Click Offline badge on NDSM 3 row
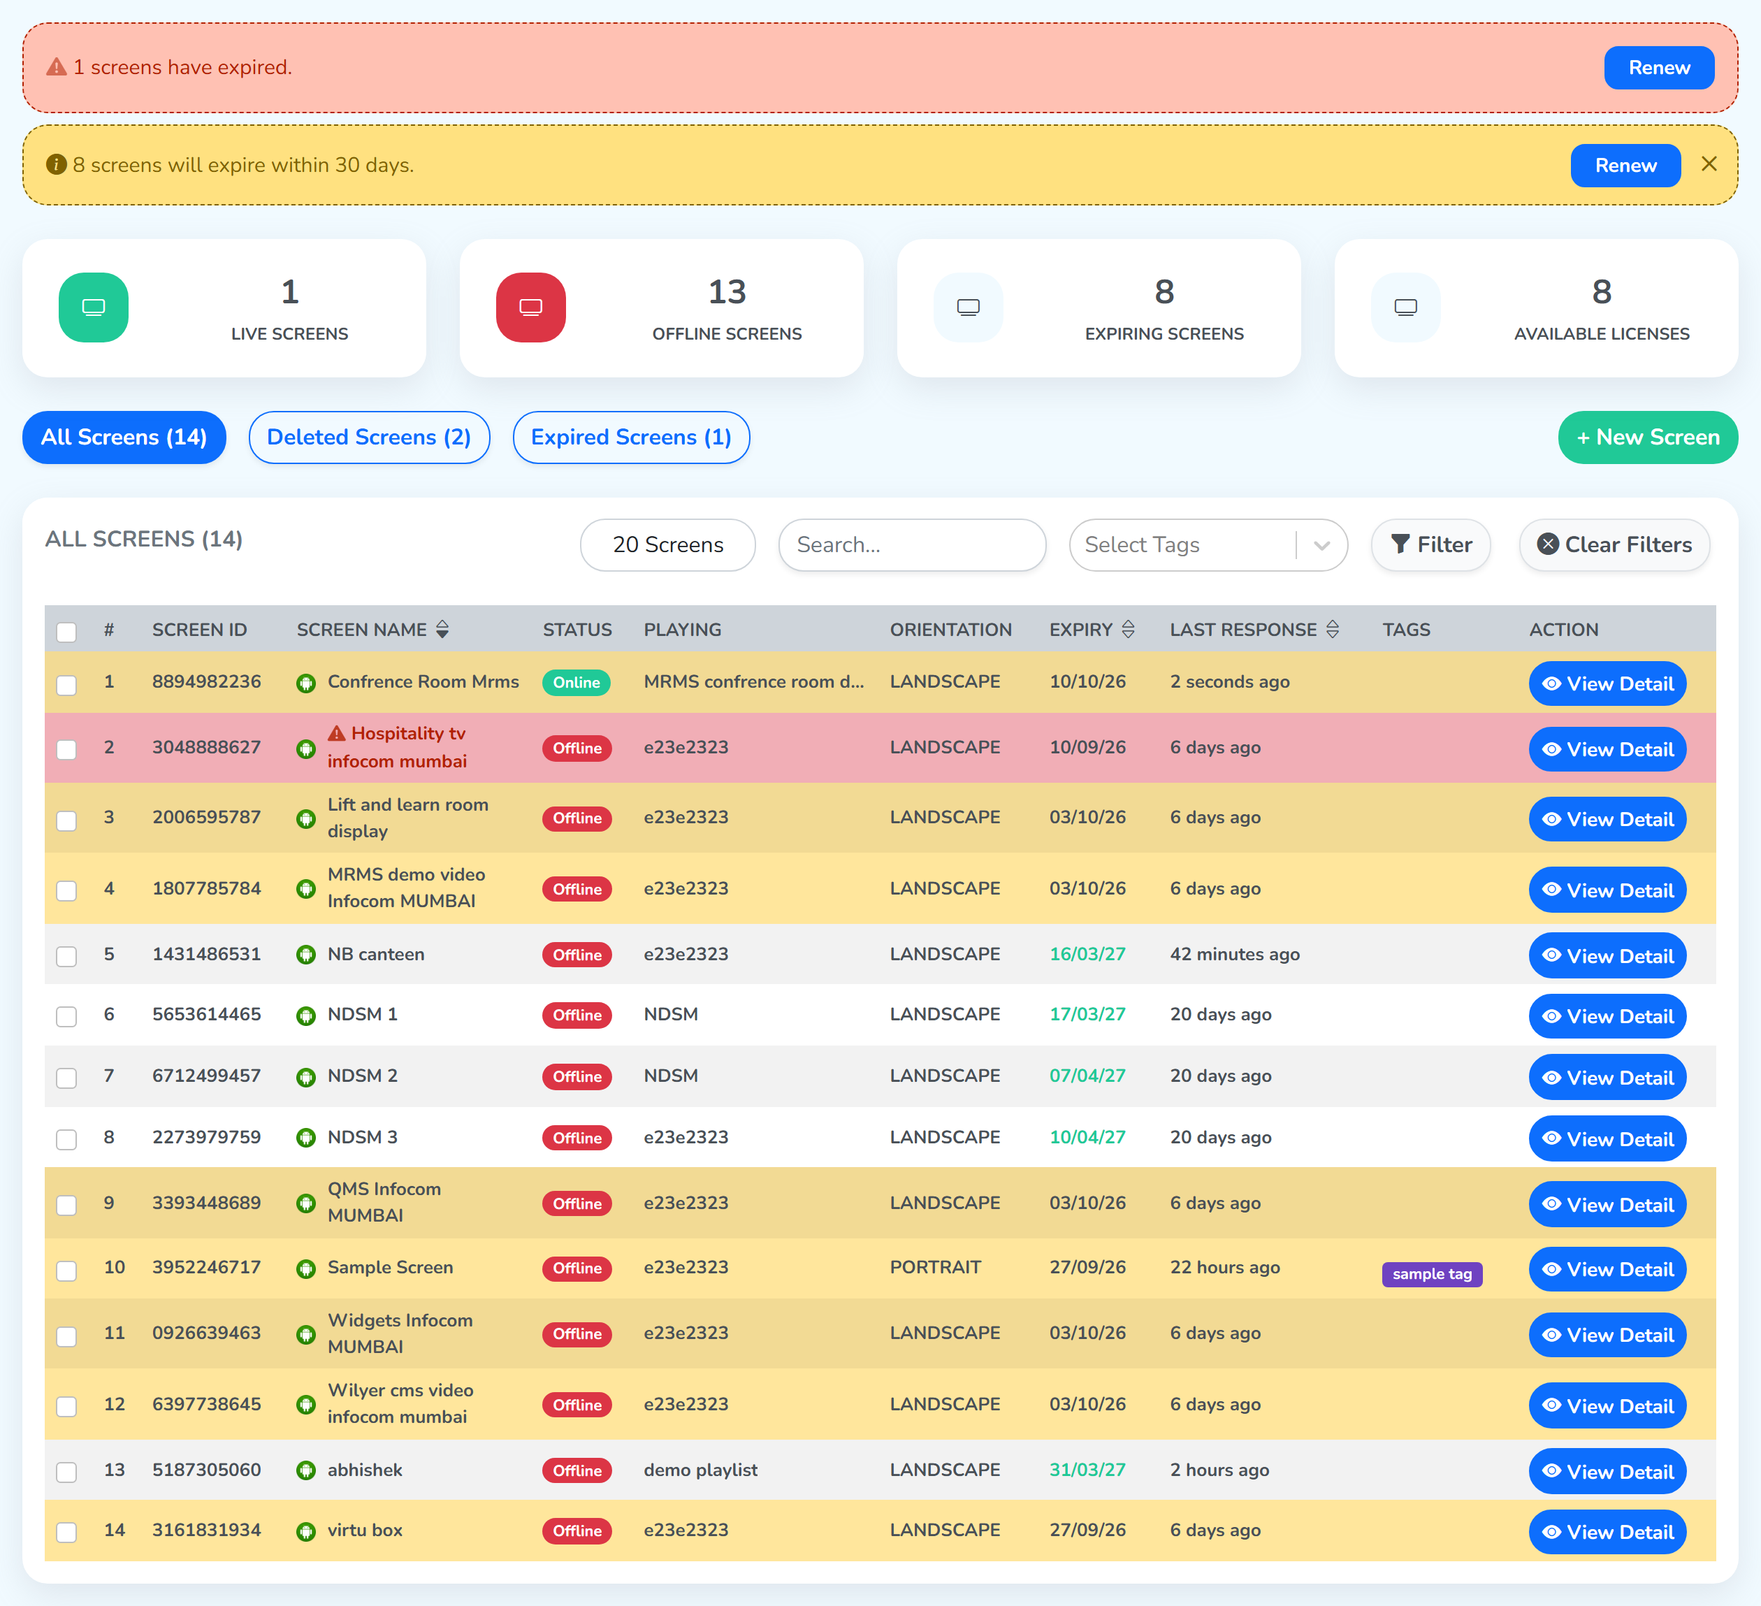The width and height of the screenshot is (1761, 1606). [x=577, y=1138]
